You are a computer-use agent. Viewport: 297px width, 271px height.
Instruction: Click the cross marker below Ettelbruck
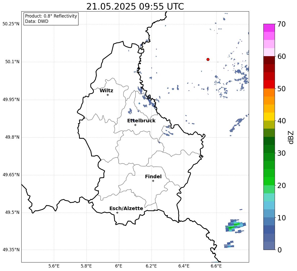pos(135,125)
